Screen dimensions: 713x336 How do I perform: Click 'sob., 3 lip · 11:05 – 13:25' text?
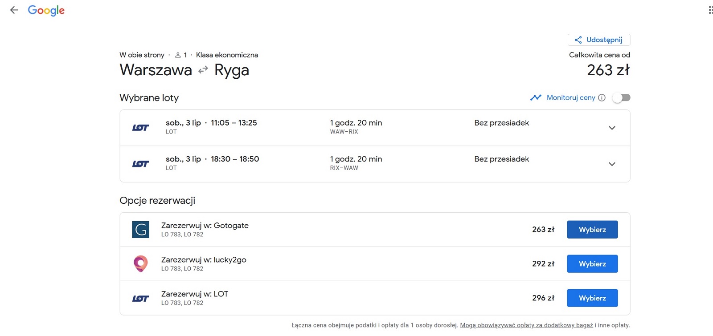pyautogui.click(x=211, y=123)
